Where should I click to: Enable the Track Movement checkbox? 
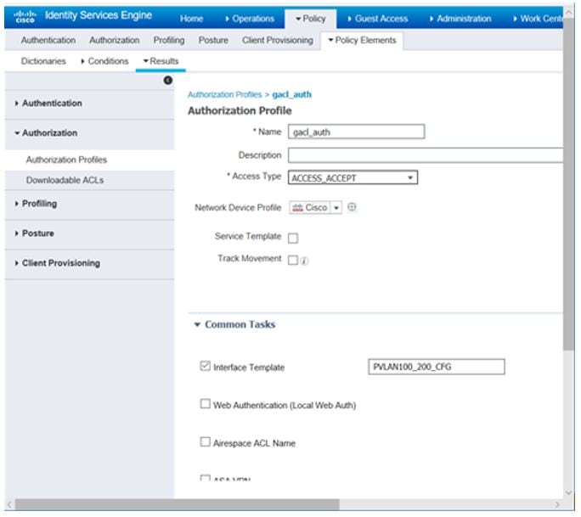293,260
